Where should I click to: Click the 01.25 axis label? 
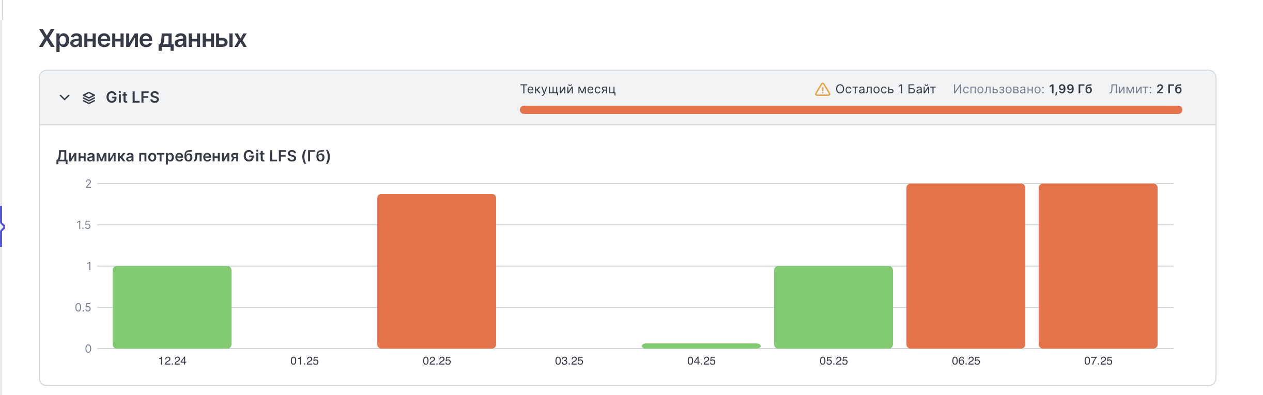(304, 361)
